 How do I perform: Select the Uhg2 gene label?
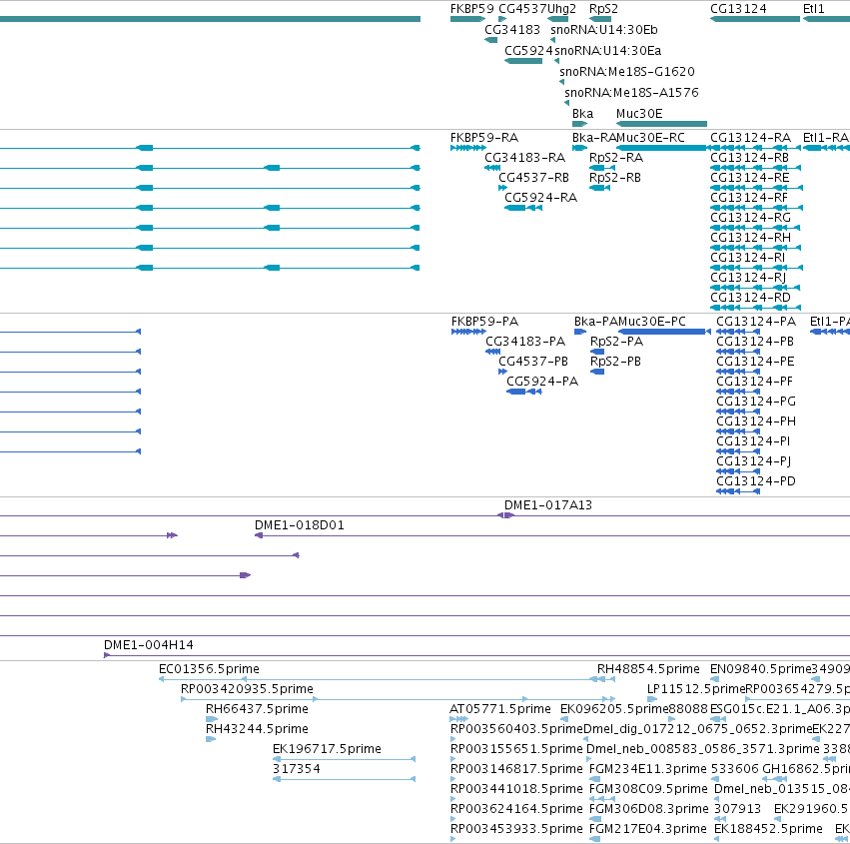point(561,9)
